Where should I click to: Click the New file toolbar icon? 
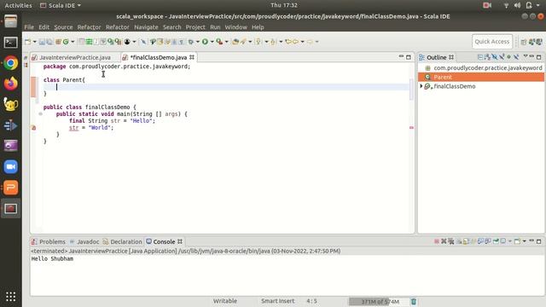(x=27, y=42)
